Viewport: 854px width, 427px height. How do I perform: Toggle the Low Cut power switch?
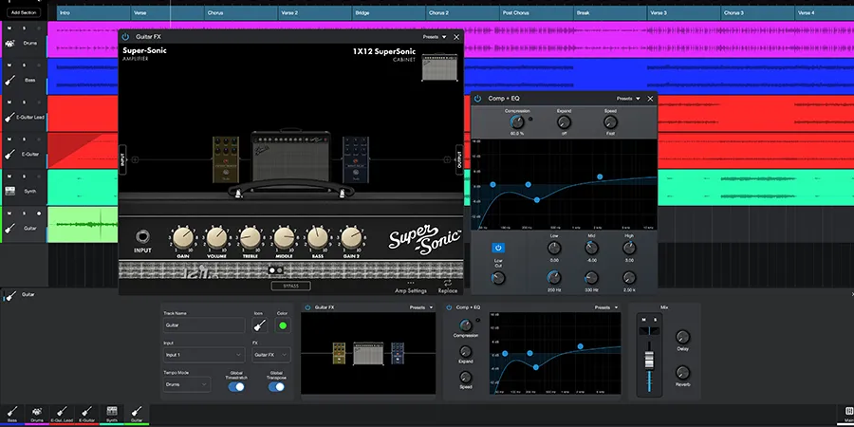point(498,248)
